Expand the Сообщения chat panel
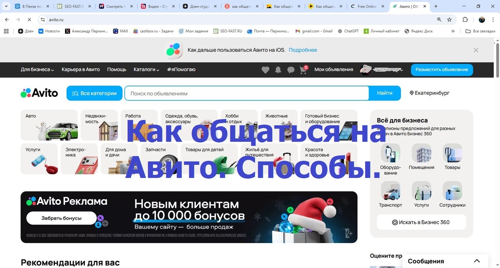 point(477,261)
